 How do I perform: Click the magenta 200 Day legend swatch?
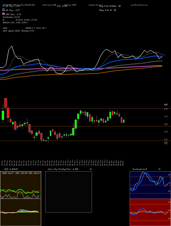click(x=3, y=14)
